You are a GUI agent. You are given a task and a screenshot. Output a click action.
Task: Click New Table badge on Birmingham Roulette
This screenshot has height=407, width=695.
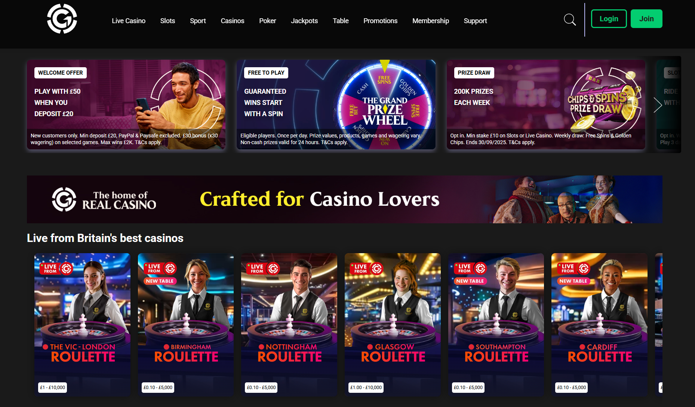[160, 281]
